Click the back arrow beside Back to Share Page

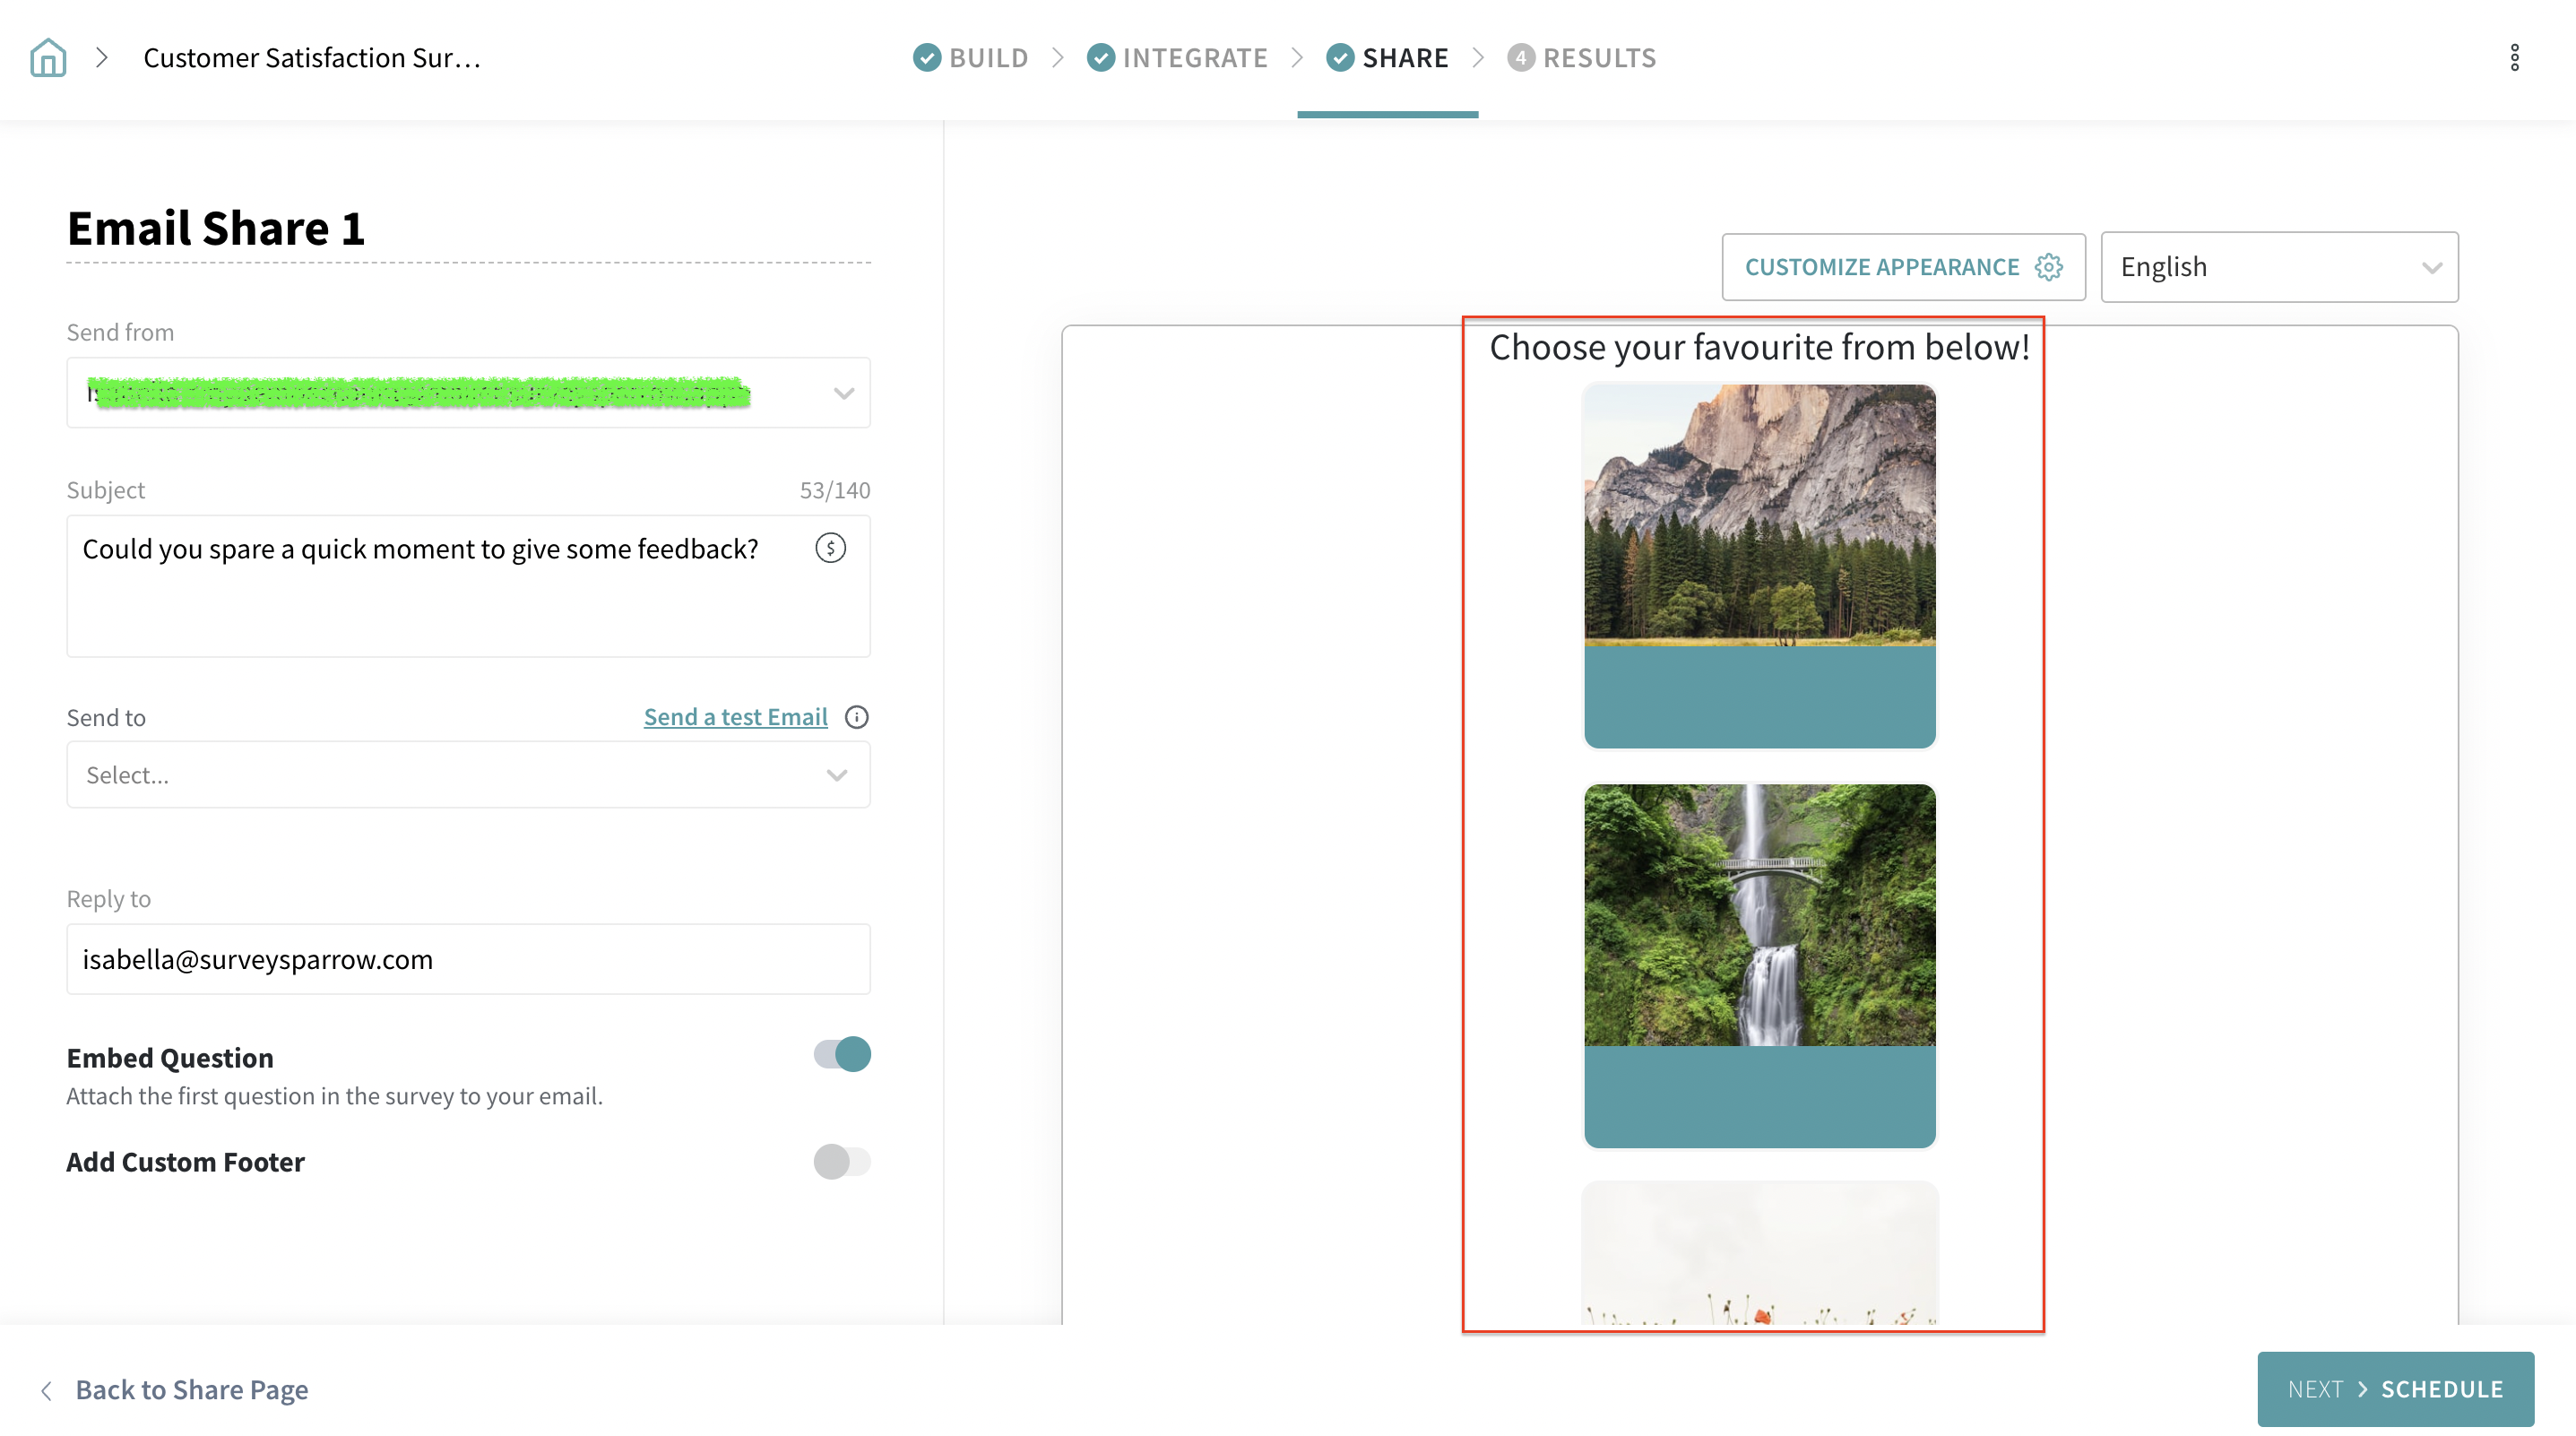(x=46, y=1390)
